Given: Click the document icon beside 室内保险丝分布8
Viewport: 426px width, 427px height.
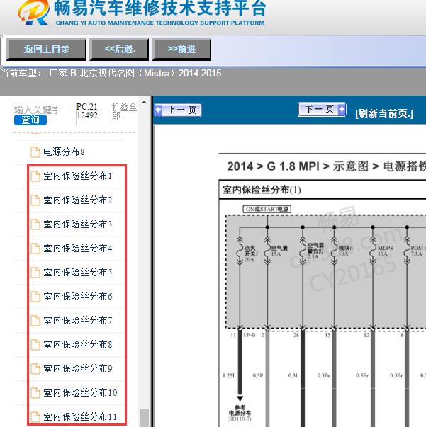Looking at the screenshot, I should pos(35,344).
